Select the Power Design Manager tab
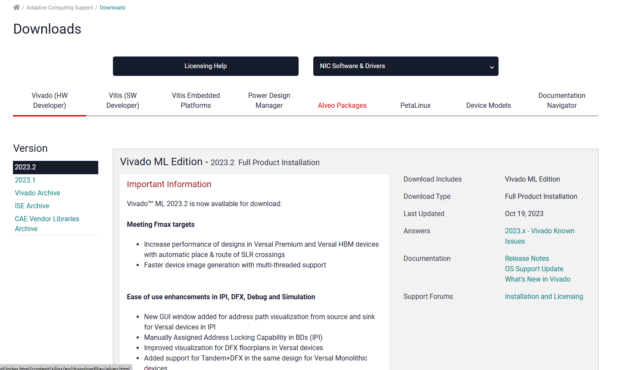The width and height of the screenshot is (630, 370). (x=269, y=100)
